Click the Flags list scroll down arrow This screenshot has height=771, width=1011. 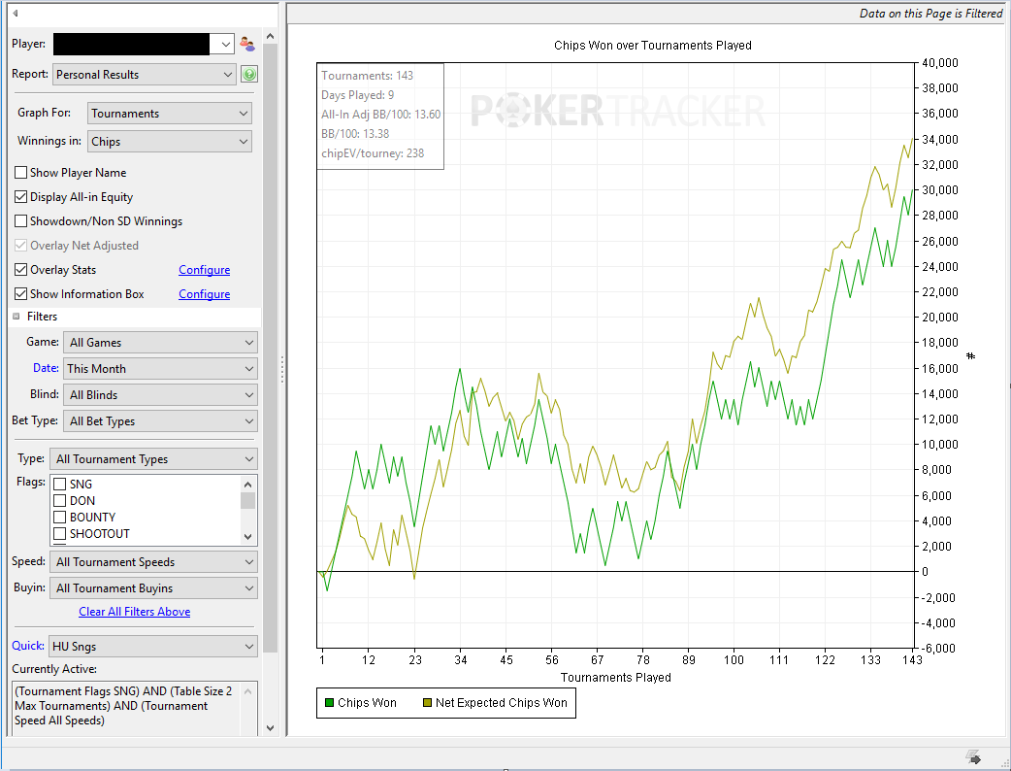coord(248,536)
